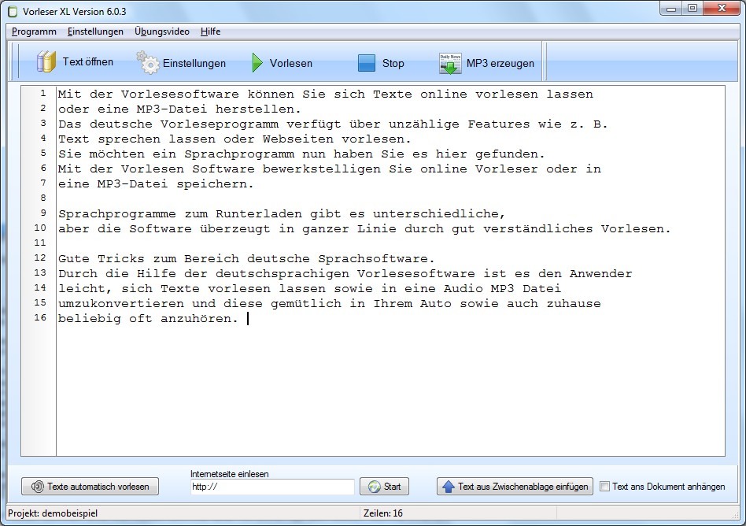
Task: Show the Hilfe menu
Action: tap(210, 31)
